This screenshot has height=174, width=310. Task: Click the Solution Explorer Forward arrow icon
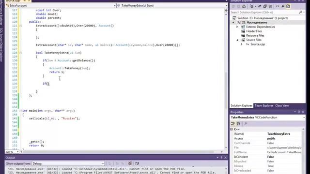pos(239,6)
